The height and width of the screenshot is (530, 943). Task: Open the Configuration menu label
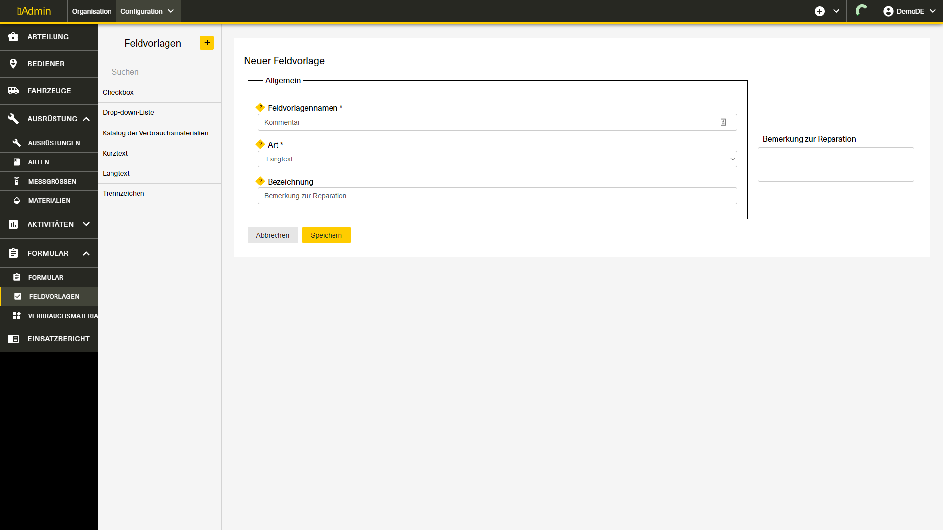(141, 11)
